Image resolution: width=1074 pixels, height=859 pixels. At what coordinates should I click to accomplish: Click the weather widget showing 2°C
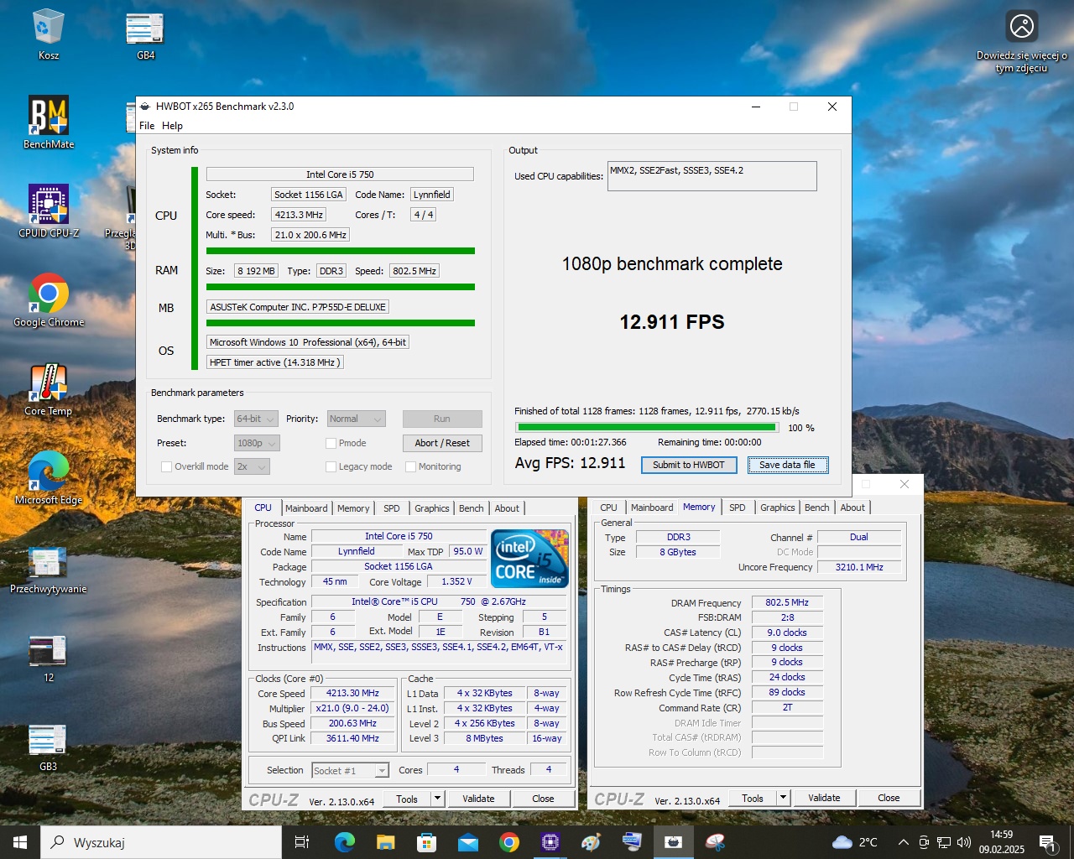coord(854,842)
